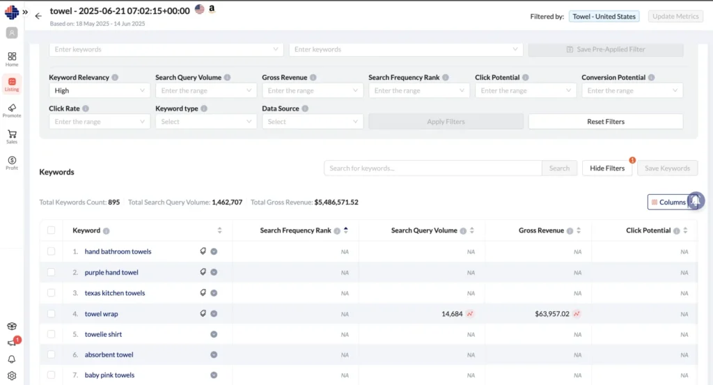This screenshot has height=385, width=713.
Task: Open the package box icon in sidebar
Action: 12,326
